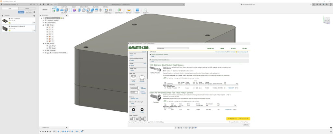Toggle visibility of Origin folder

point(46,25)
